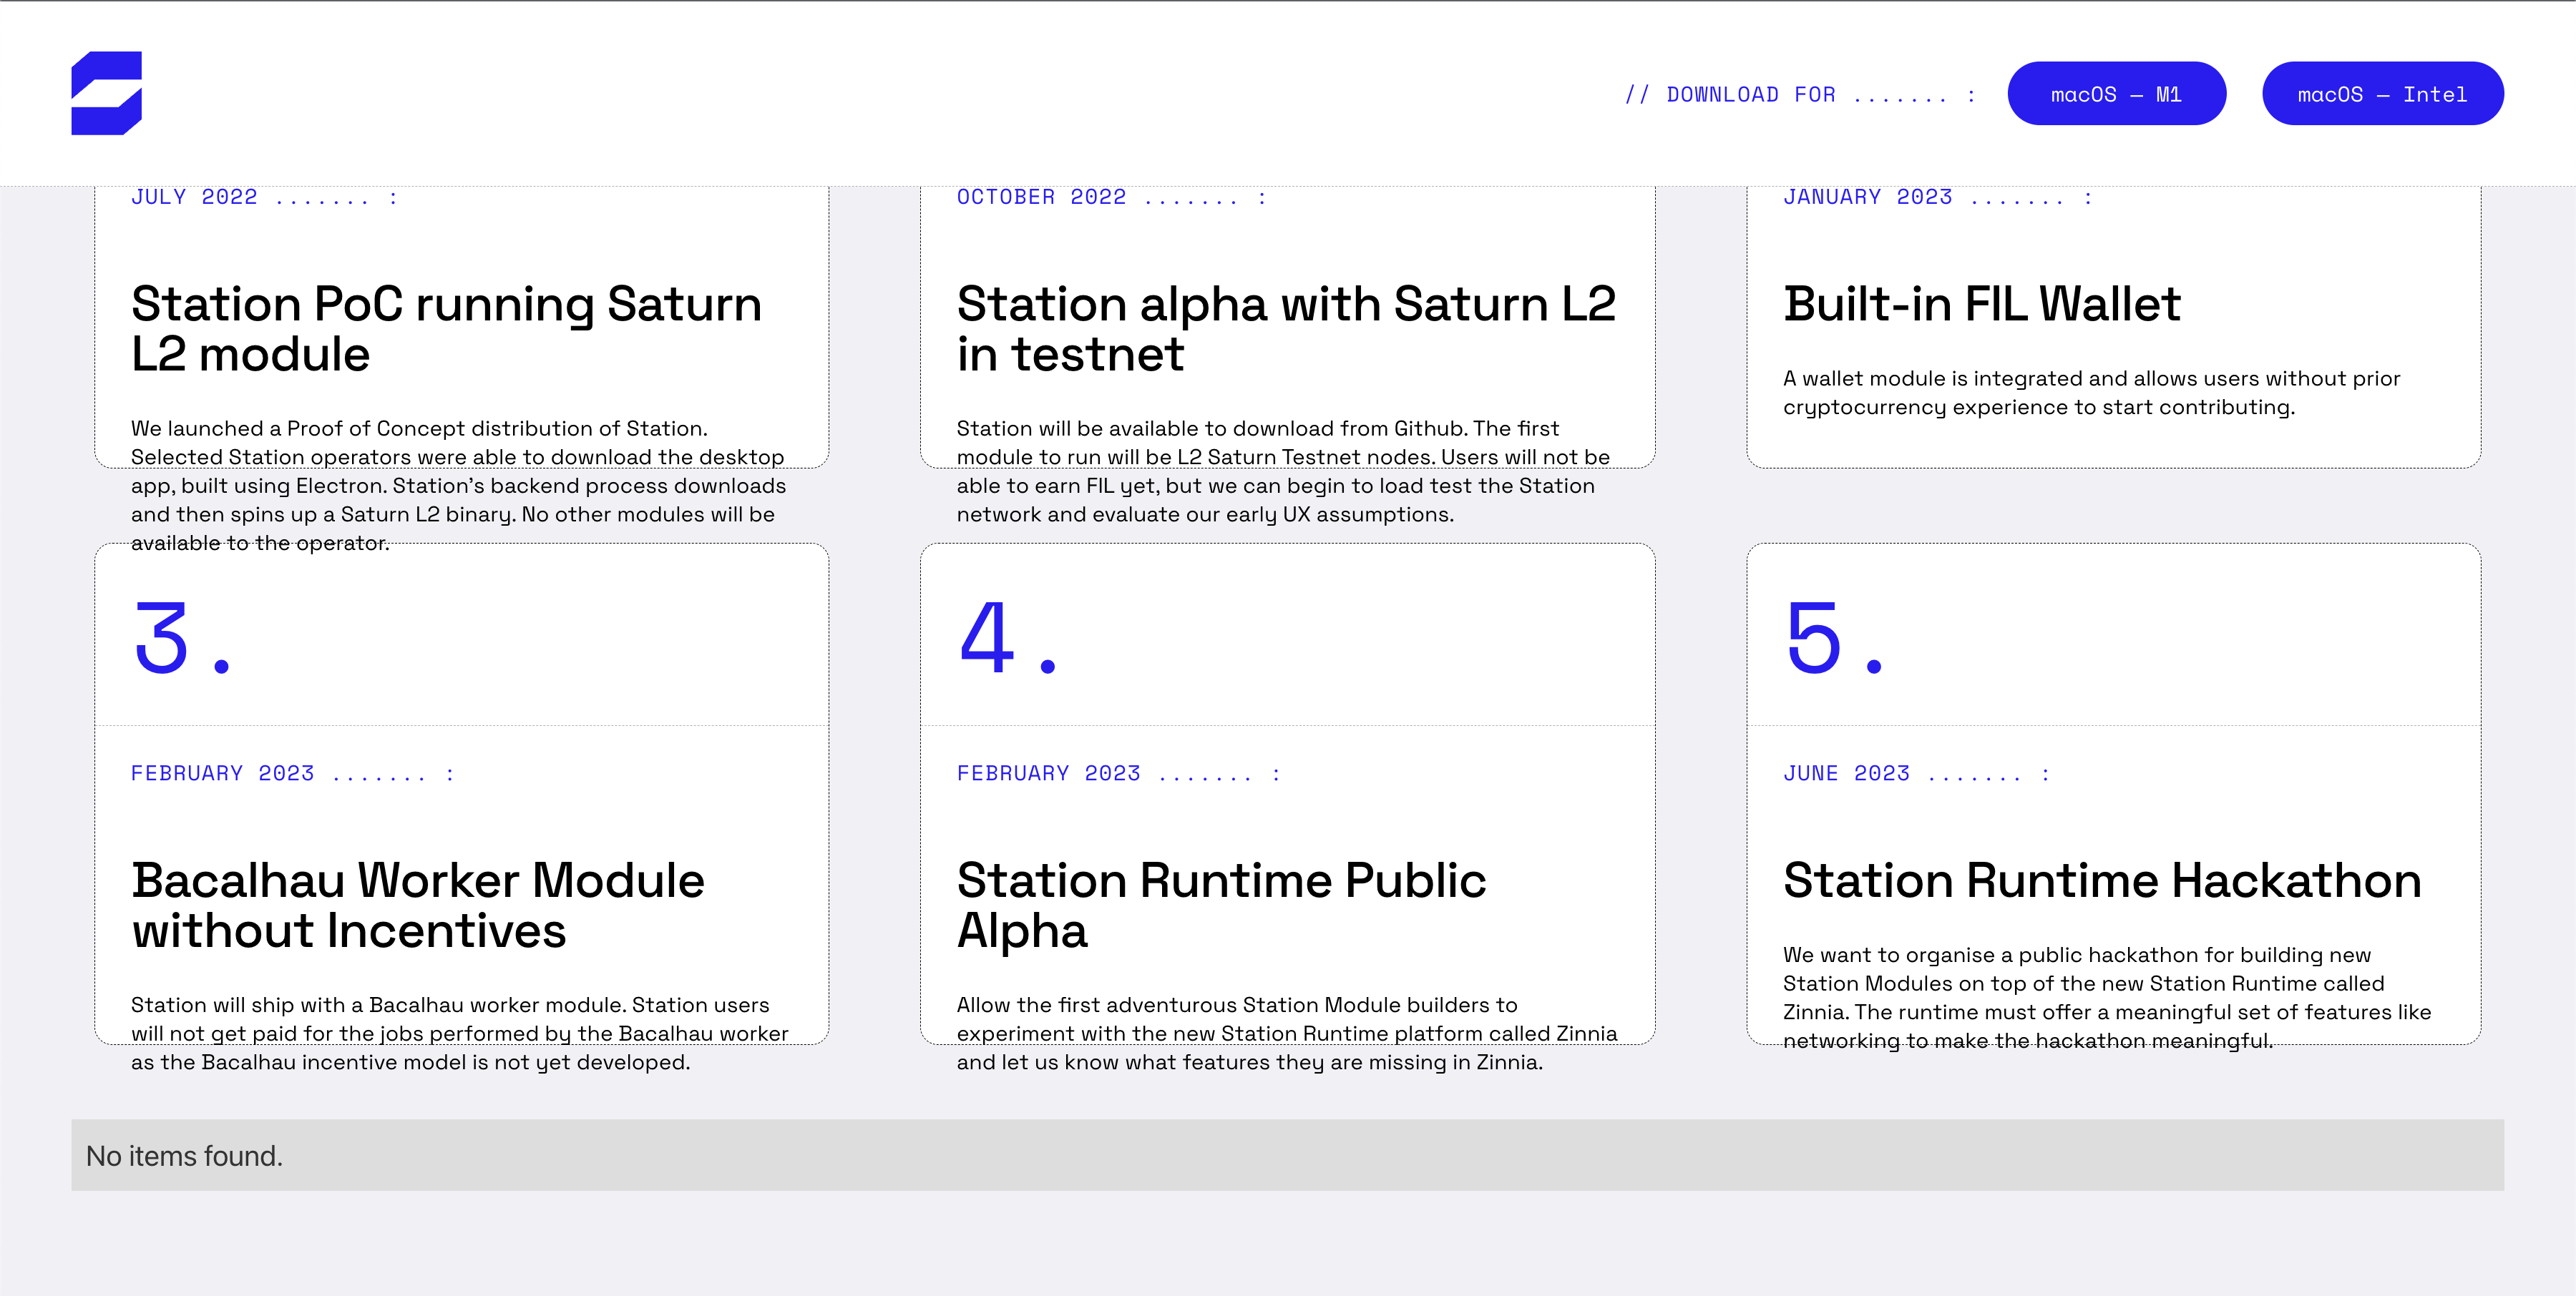Click the Zinnia public alpha description

click(1287, 1034)
